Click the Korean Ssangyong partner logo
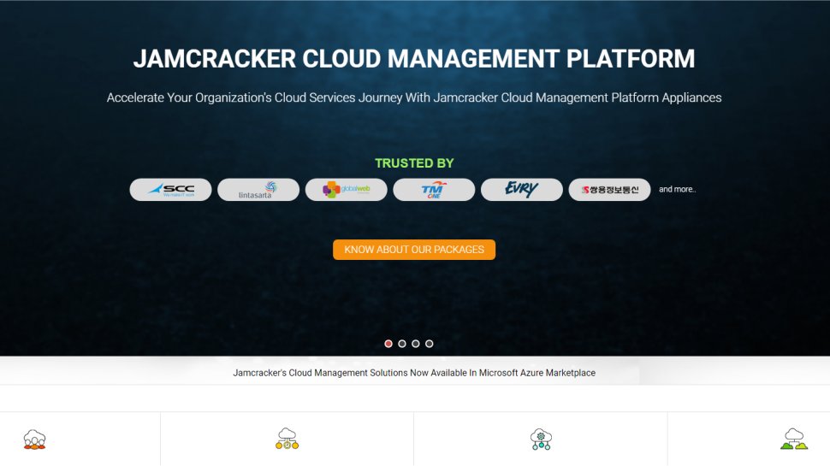Screen dimensions: 830x466 pos(610,189)
